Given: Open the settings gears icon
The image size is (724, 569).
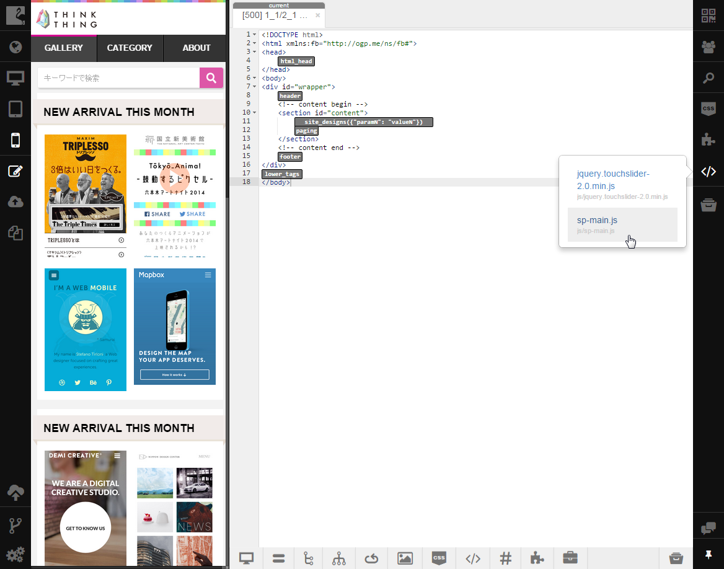Looking at the screenshot, I should tap(15, 554).
